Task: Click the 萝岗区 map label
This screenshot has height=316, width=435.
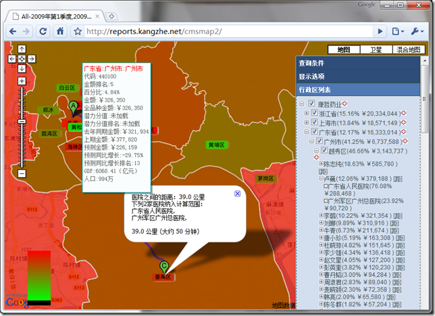Action: pyautogui.click(x=265, y=179)
